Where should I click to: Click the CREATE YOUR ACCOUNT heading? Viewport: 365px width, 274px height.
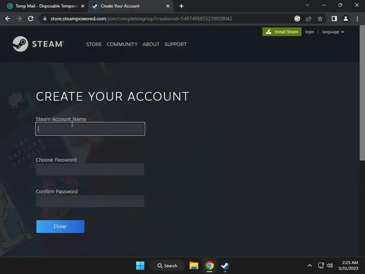pyautogui.click(x=112, y=96)
